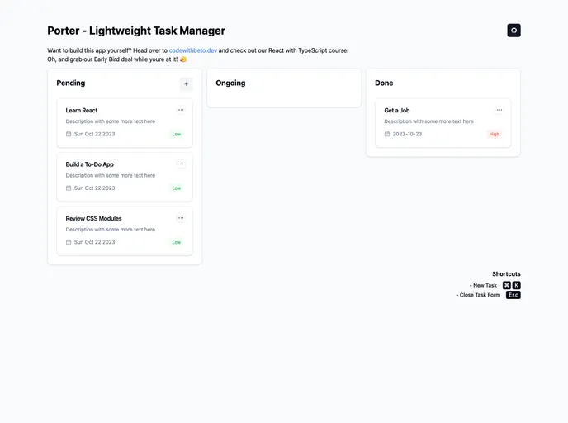Click the Shortcuts heading

pyautogui.click(x=506, y=274)
